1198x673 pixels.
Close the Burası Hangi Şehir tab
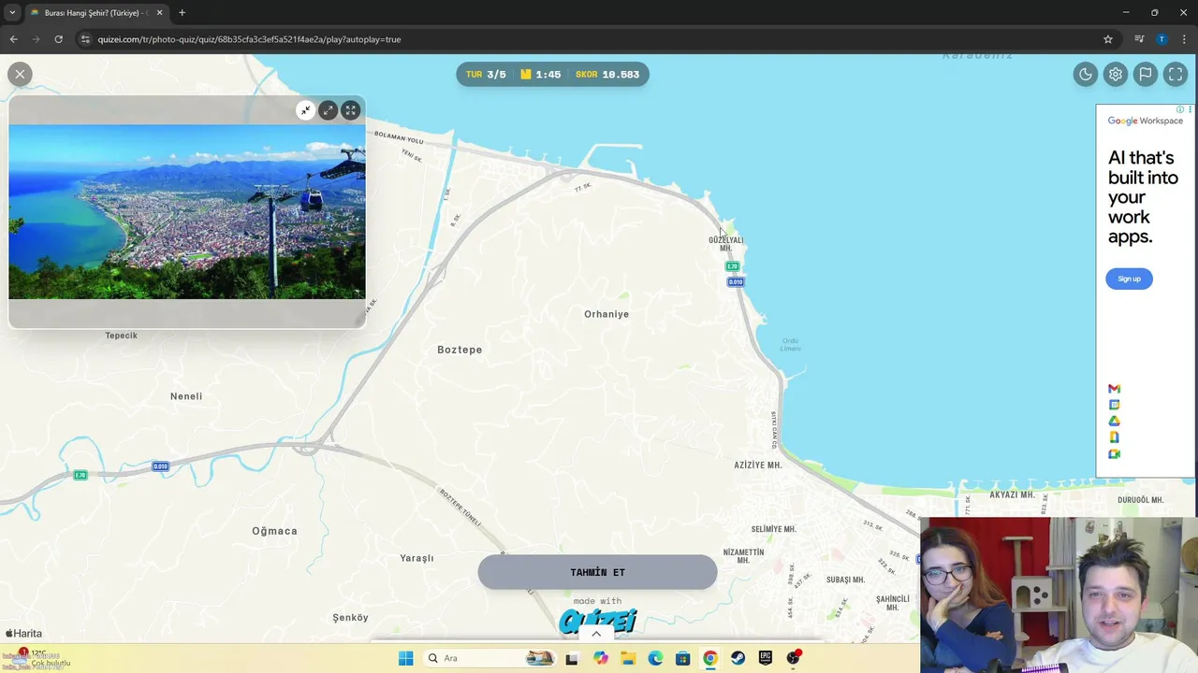coord(158,13)
